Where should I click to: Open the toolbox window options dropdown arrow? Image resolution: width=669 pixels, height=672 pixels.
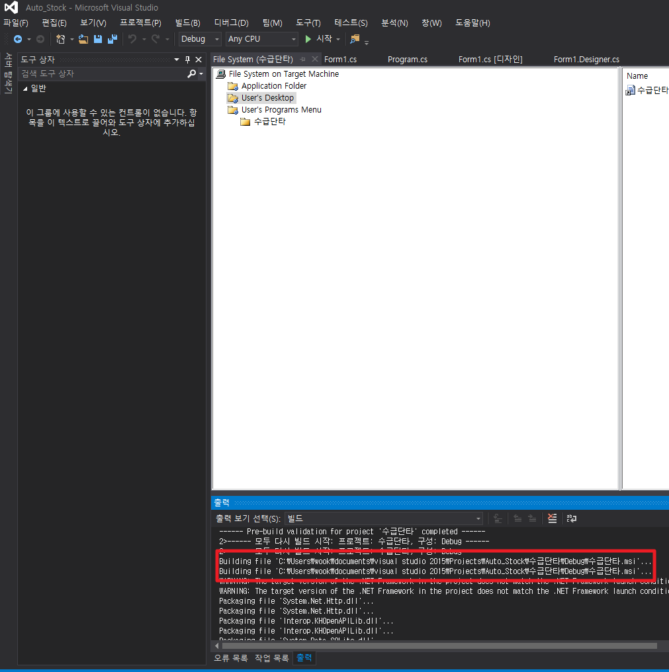click(x=177, y=60)
